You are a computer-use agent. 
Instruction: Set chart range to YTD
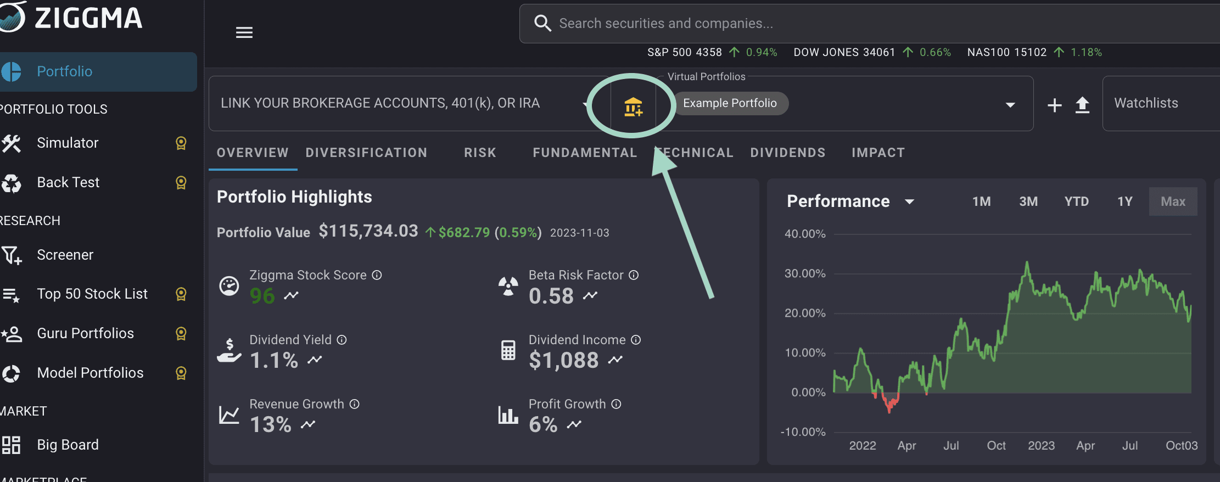click(1077, 201)
